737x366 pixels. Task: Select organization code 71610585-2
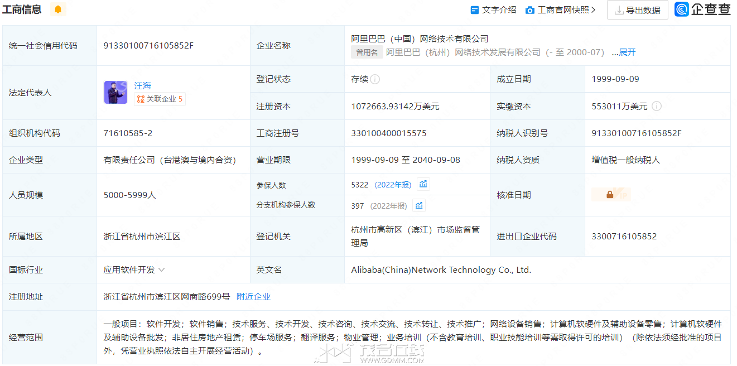[128, 133]
